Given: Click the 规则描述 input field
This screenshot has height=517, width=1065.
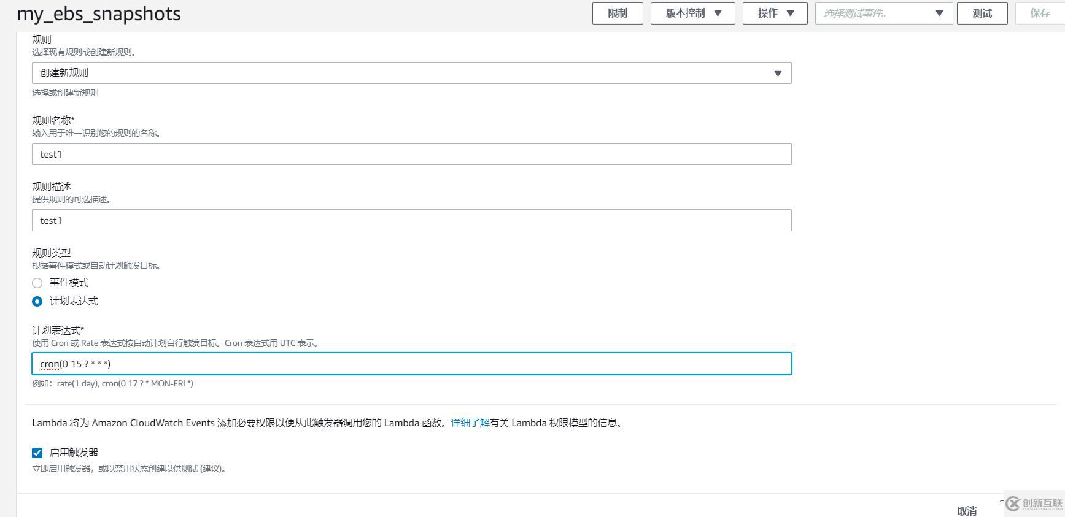Looking at the screenshot, I should pyautogui.click(x=411, y=220).
